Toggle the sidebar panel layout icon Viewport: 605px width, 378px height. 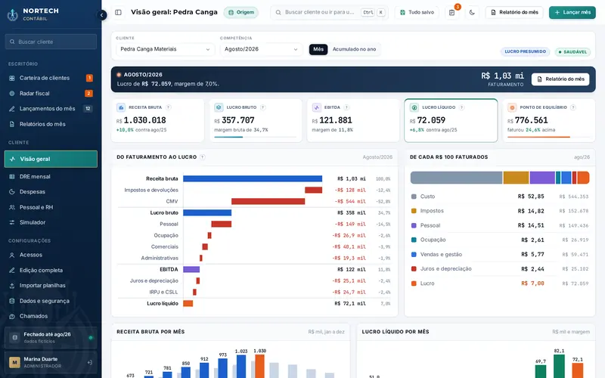118,12
